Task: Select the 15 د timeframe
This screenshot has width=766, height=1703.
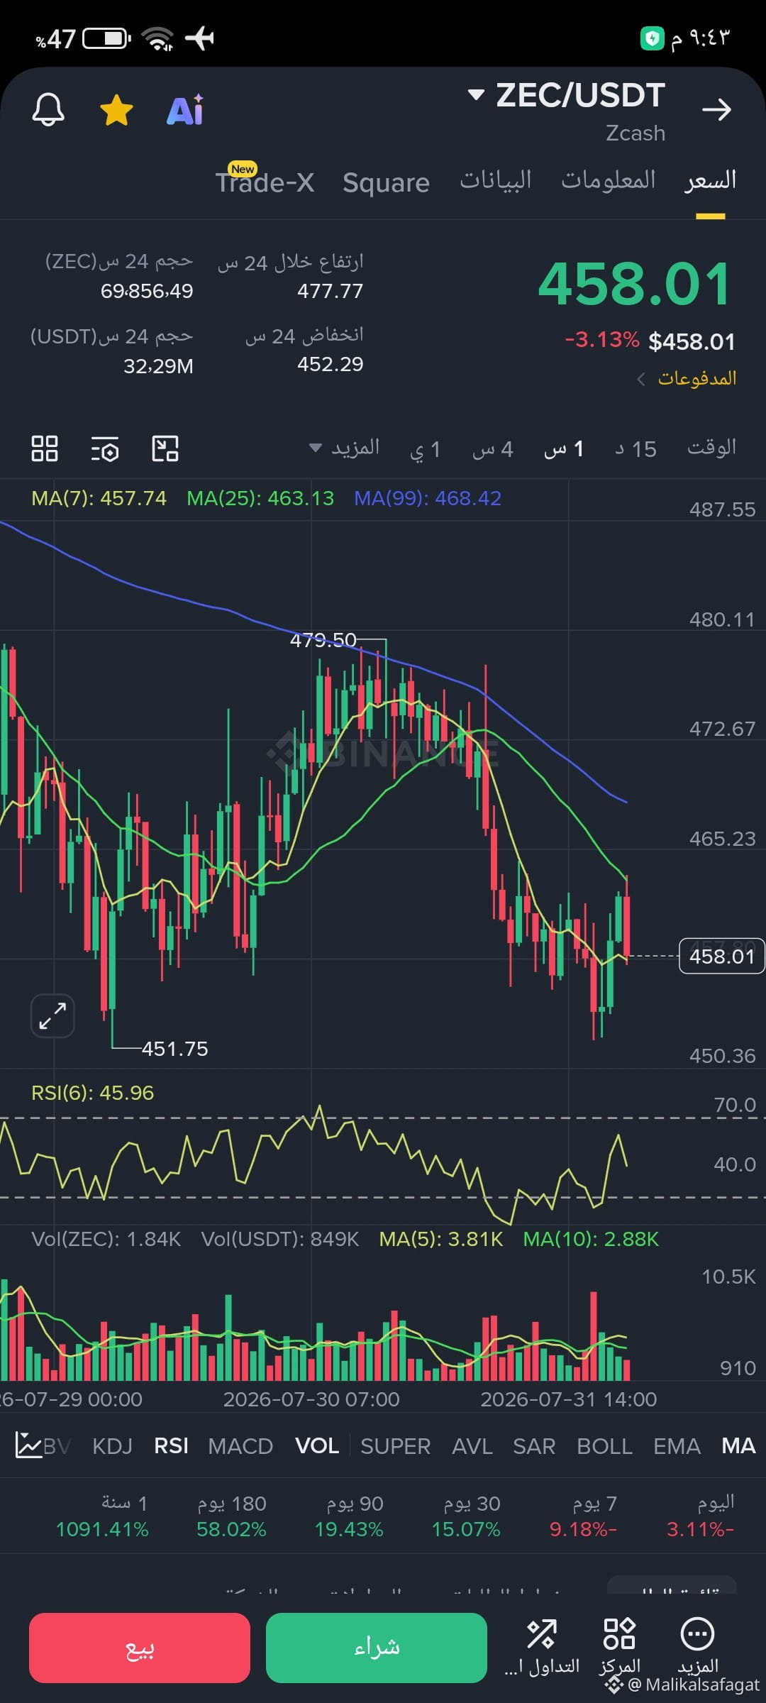Action: (x=635, y=449)
